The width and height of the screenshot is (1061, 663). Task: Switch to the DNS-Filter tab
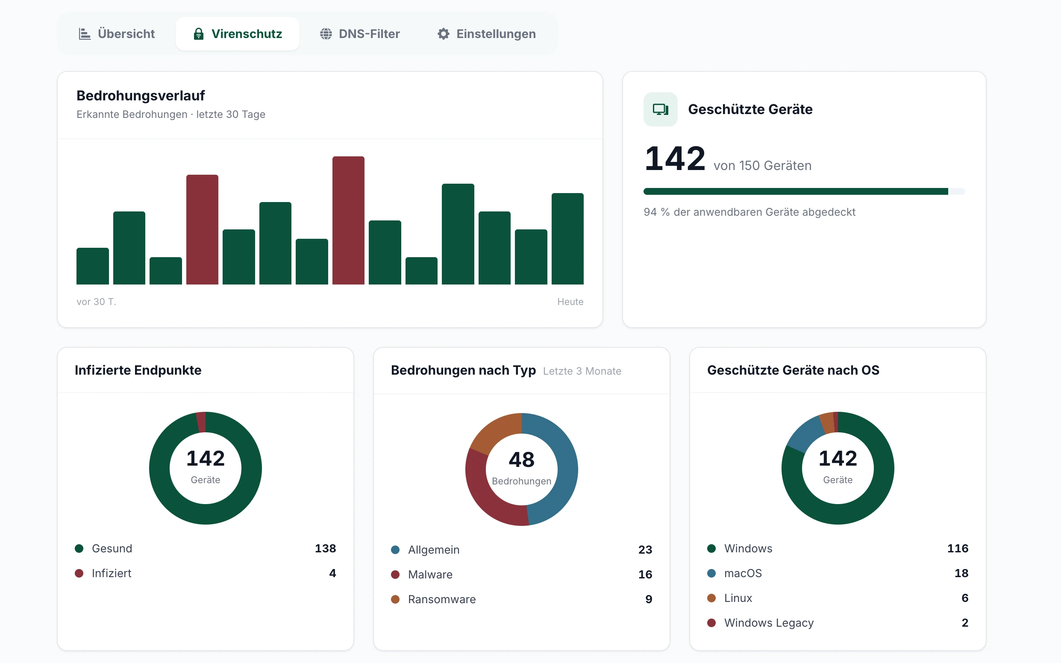[360, 34]
